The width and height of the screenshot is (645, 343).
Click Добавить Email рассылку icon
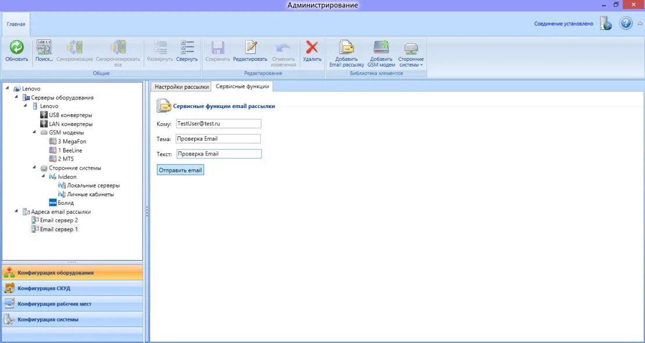346,47
